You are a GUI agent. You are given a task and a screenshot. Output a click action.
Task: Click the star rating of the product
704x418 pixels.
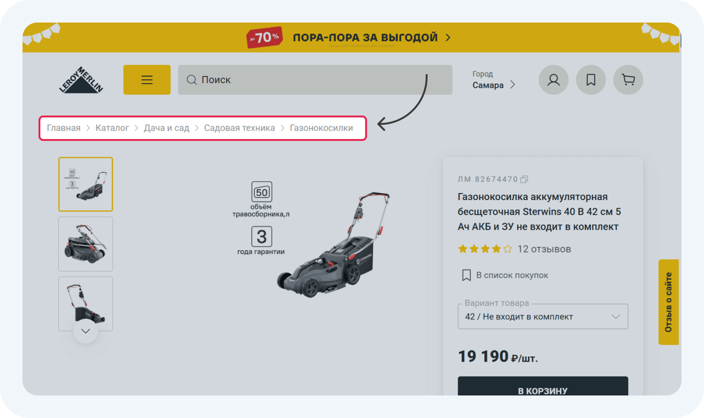pos(485,249)
